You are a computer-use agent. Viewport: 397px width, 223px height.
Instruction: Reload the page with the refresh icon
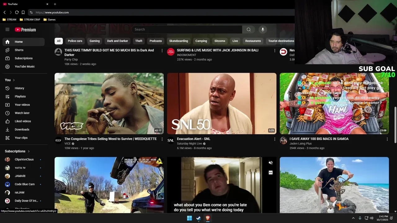click(17, 12)
